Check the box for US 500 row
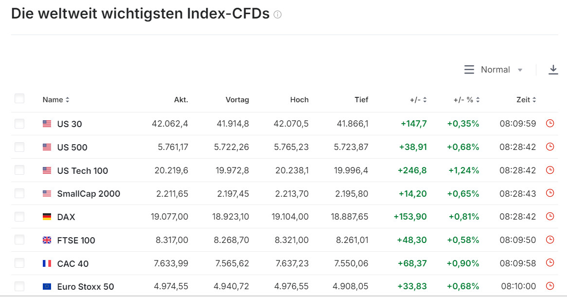567x297 pixels. coord(19,147)
